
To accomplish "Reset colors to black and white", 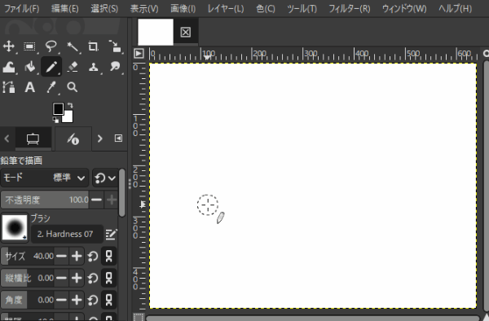I will click(55, 120).
